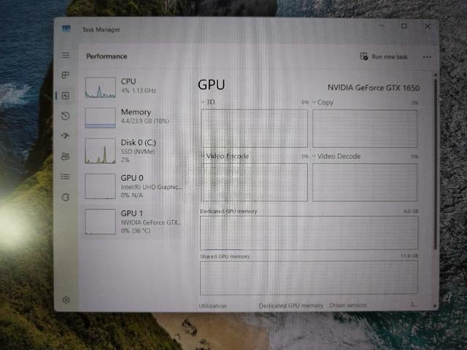Image resolution: width=467 pixels, height=350 pixels.
Task: Click the Run new task icon
Action: coord(363,56)
